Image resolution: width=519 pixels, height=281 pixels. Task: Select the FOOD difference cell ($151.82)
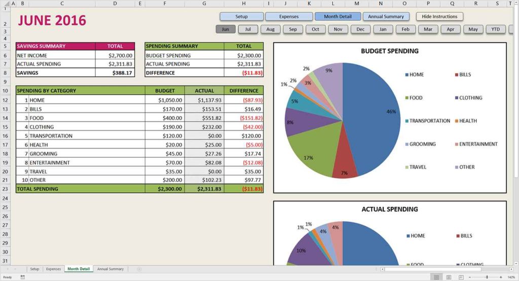click(x=244, y=118)
